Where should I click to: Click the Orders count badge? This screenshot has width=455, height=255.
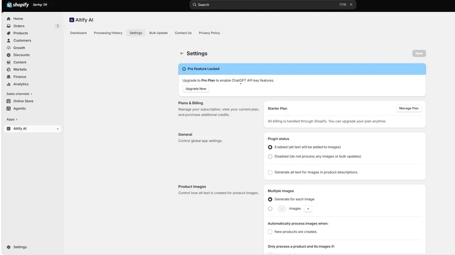pyautogui.click(x=57, y=26)
